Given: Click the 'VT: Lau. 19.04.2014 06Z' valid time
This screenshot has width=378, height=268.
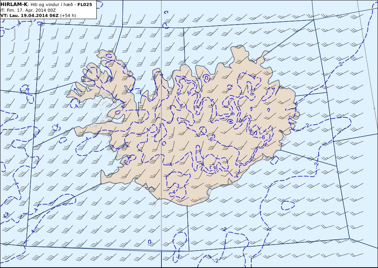Looking at the screenshot, I should (29, 15).
